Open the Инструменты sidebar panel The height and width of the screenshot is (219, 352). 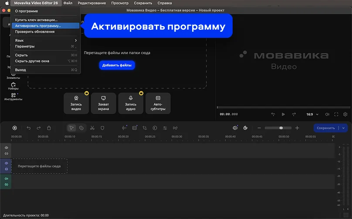(x=13, y=97)
